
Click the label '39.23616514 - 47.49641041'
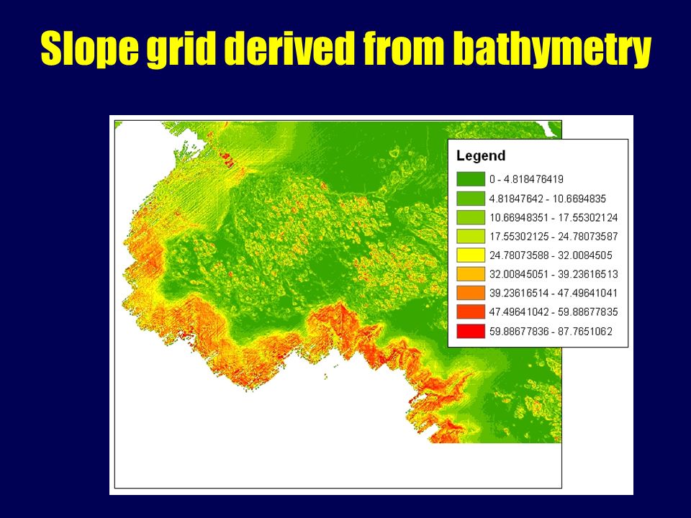[x=554, y=294]
